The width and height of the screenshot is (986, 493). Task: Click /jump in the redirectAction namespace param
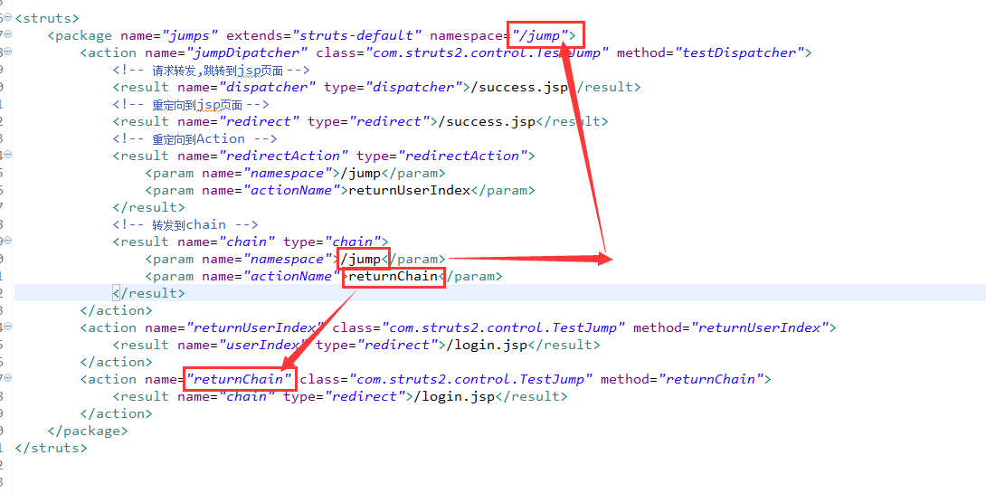[x=361, y=174]
